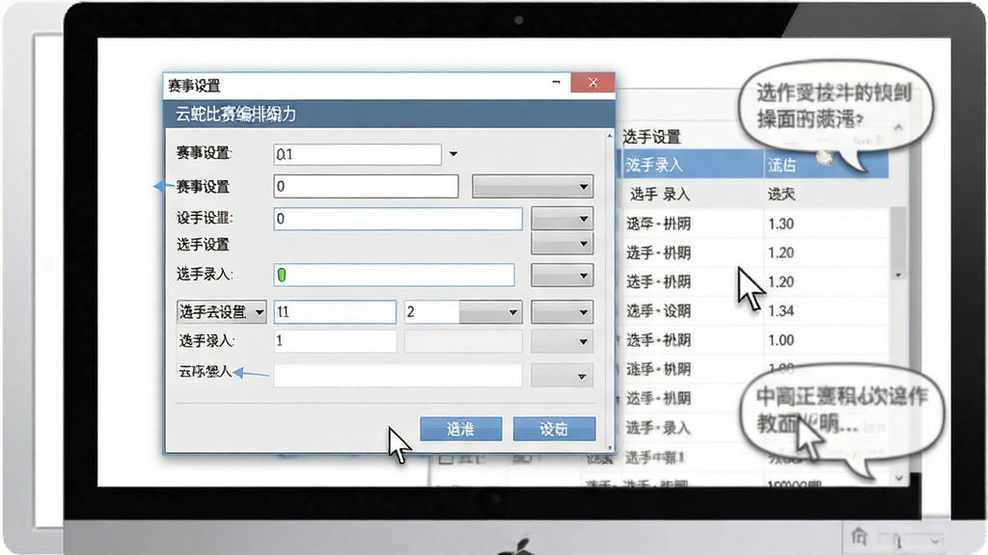
Task: Select the 1.00 cell in the background table
Action: point(826,340)
